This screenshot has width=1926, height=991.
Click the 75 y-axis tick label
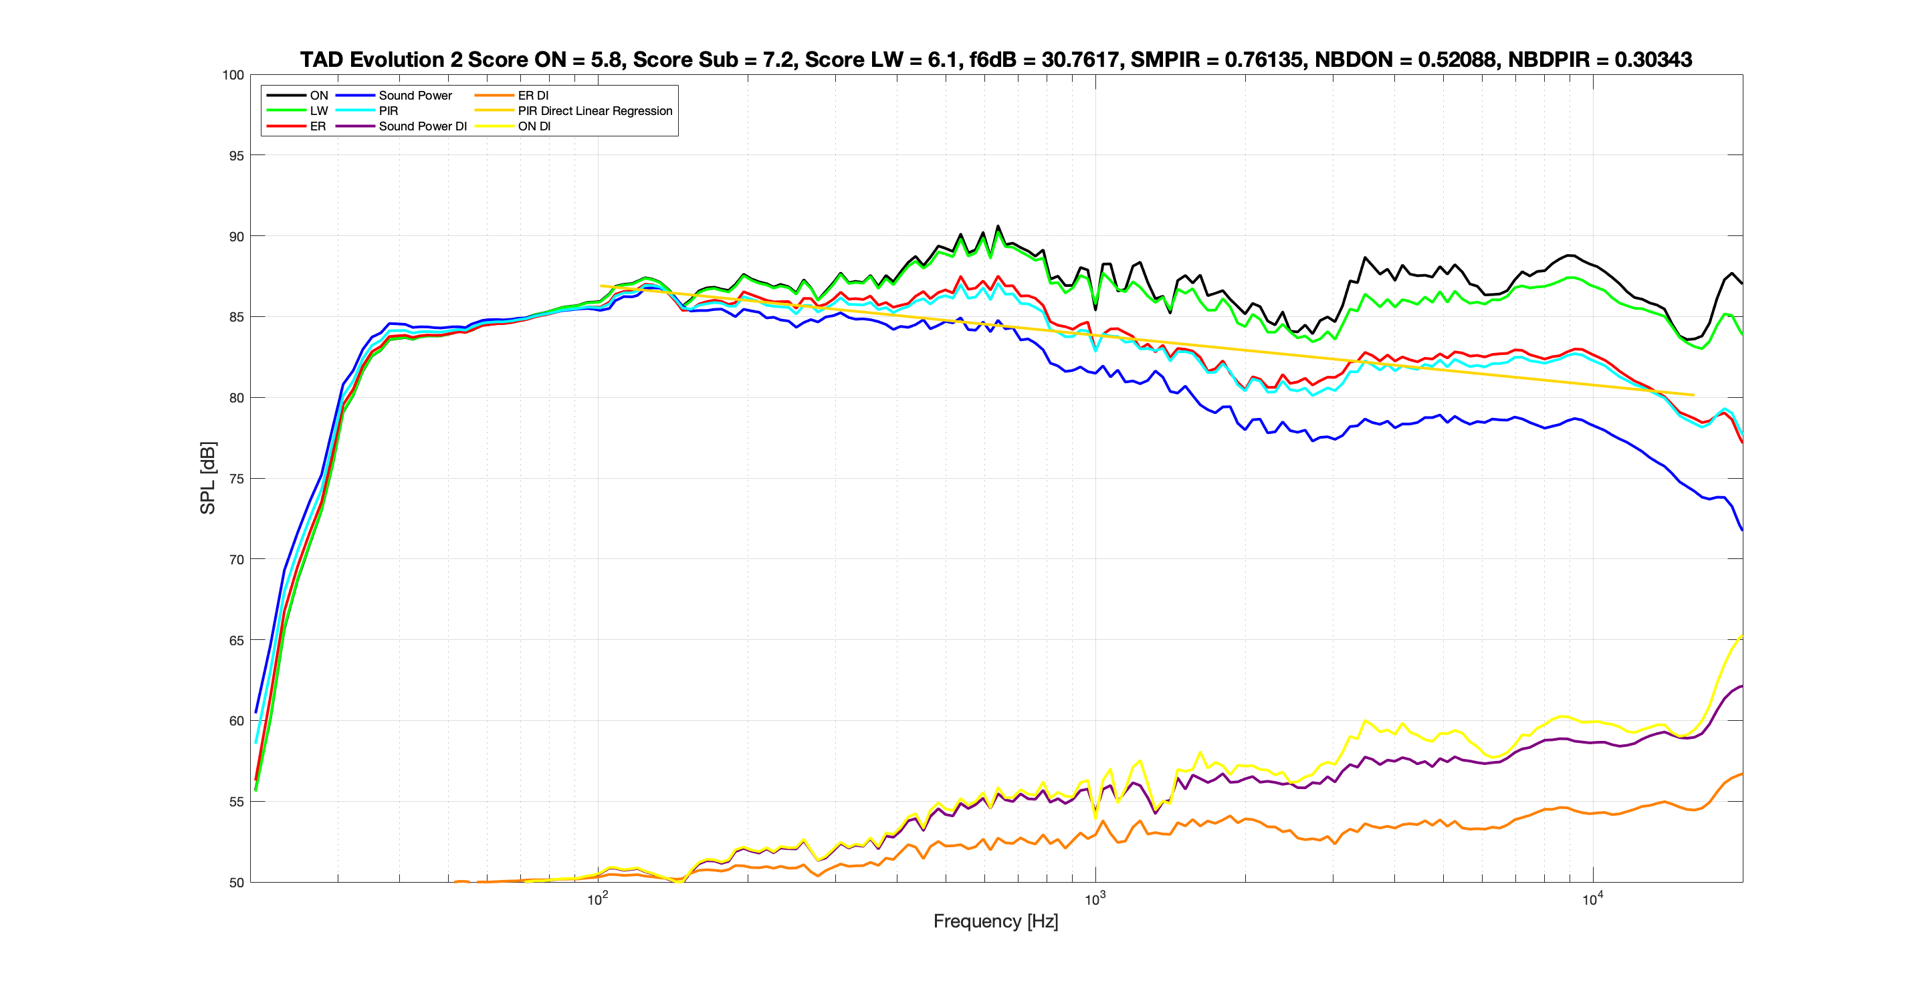[236, 478]
